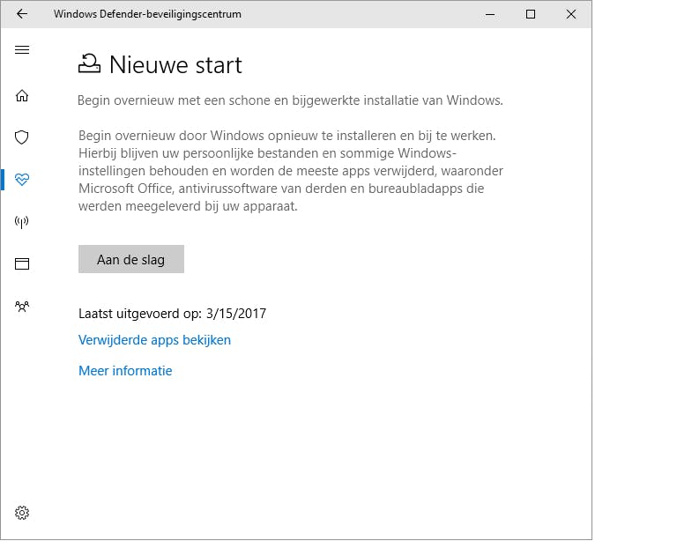This screenshot has width=677, height=541.
Task: Click the 'Laatst uitgevoerd op' date text
Action: coord(172,313)
